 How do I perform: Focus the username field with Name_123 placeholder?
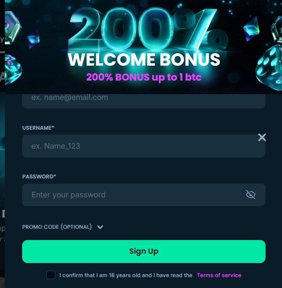click(x=144, y=146)
